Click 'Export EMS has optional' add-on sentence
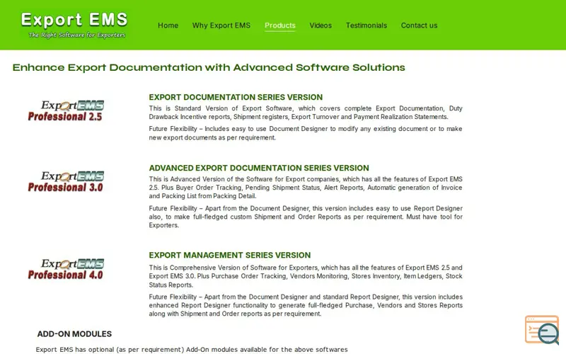This screenshot has width=566, height=354. 192,350
